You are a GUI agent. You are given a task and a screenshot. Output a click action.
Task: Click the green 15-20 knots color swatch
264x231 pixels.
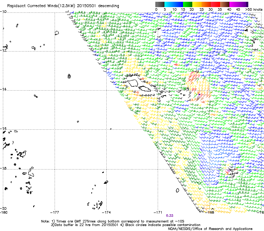click(x=188, y=4)
